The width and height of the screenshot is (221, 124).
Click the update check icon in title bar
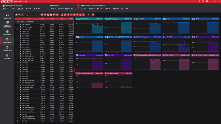(199, 1)
